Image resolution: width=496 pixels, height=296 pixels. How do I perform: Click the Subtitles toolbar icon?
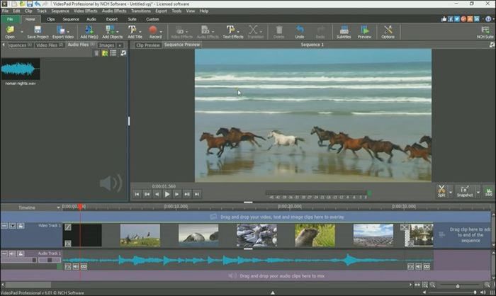344,31
